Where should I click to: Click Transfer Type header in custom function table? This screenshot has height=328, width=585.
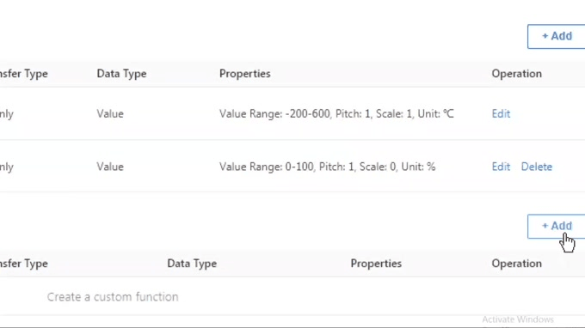24,264
